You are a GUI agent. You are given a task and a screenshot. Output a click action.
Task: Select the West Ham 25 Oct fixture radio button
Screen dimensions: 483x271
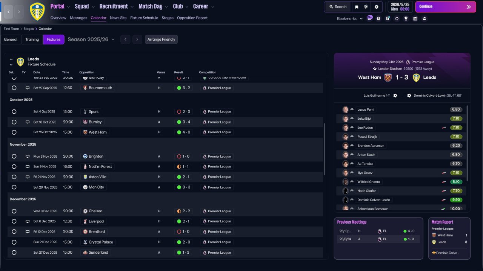click(14, 132)
